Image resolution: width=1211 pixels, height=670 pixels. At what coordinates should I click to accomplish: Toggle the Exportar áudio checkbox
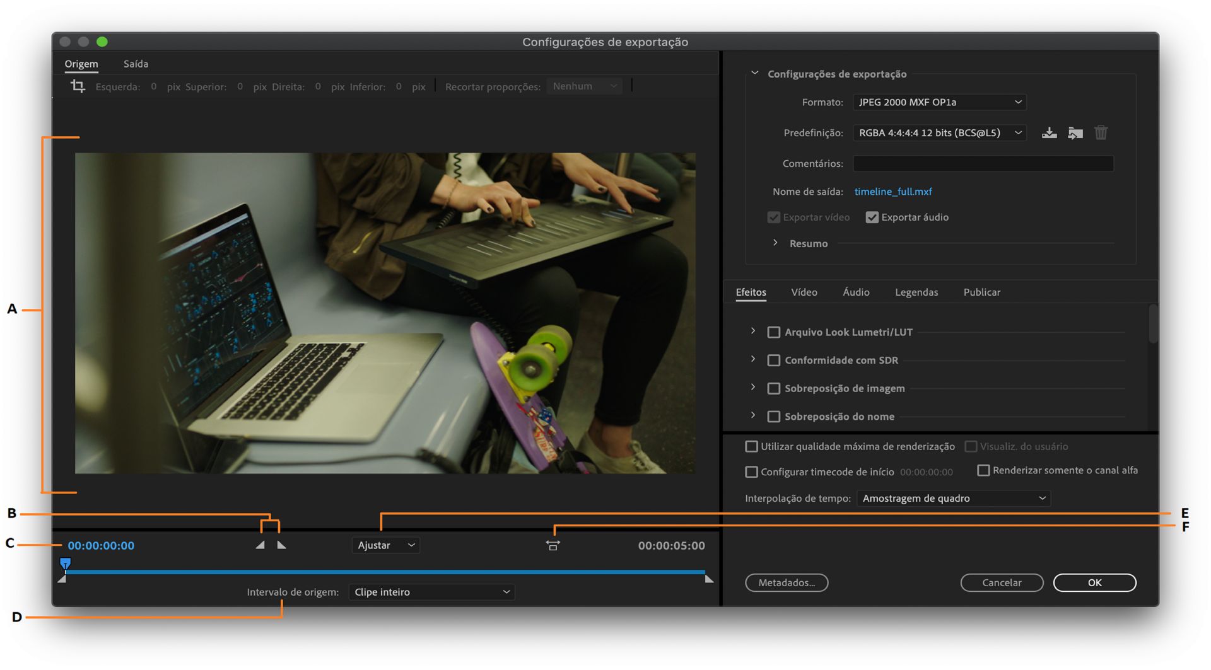click(x=872, y=217)
